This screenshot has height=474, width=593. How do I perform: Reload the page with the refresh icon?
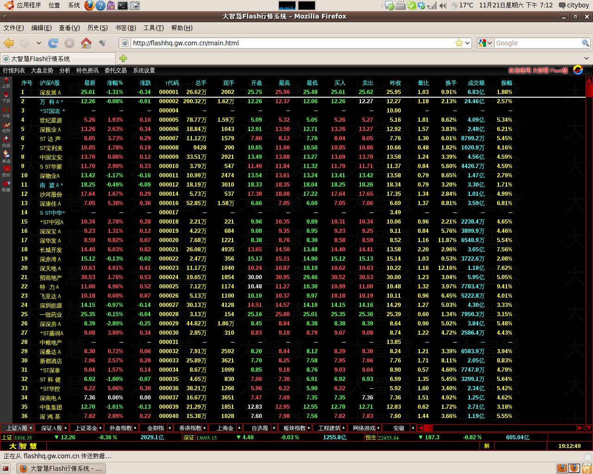(53, 43)
